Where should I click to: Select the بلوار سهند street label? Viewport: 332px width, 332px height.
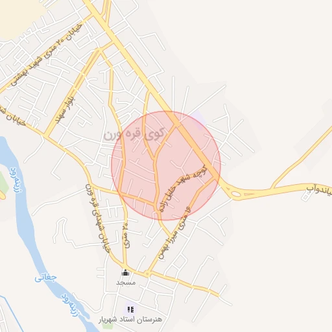[x=65, y=110]
